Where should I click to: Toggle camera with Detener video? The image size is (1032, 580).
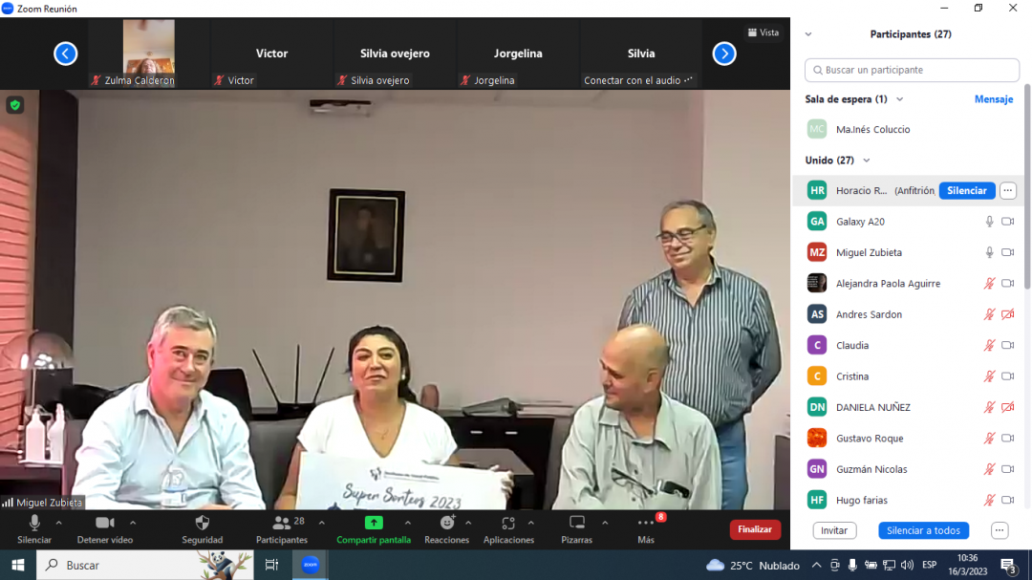[x=105, y=524]
